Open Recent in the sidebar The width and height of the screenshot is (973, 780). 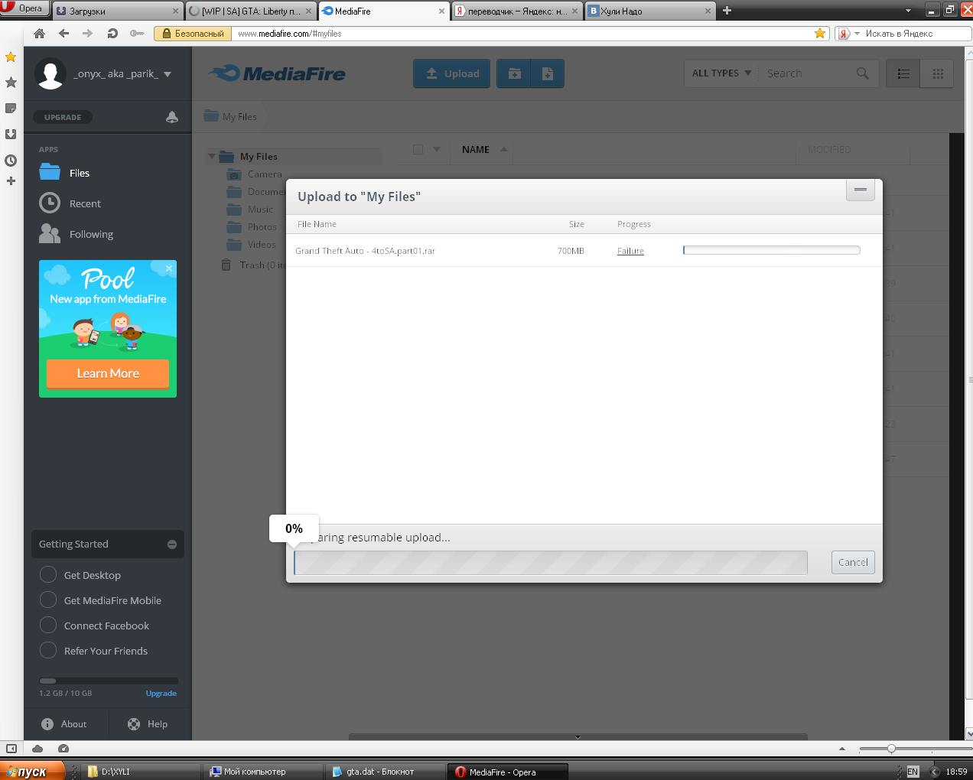point(70,203)
